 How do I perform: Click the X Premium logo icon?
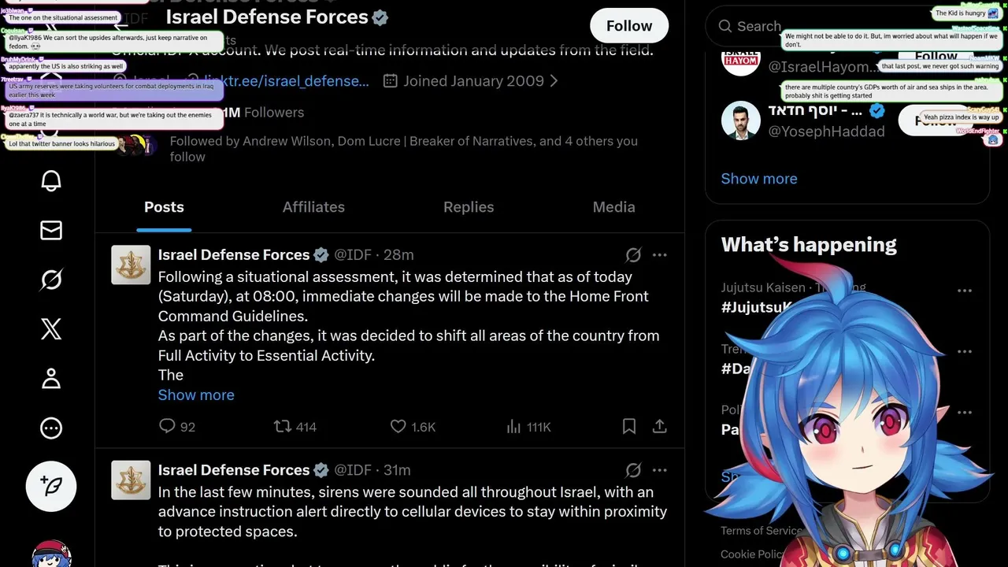click(x=51, y=329)
